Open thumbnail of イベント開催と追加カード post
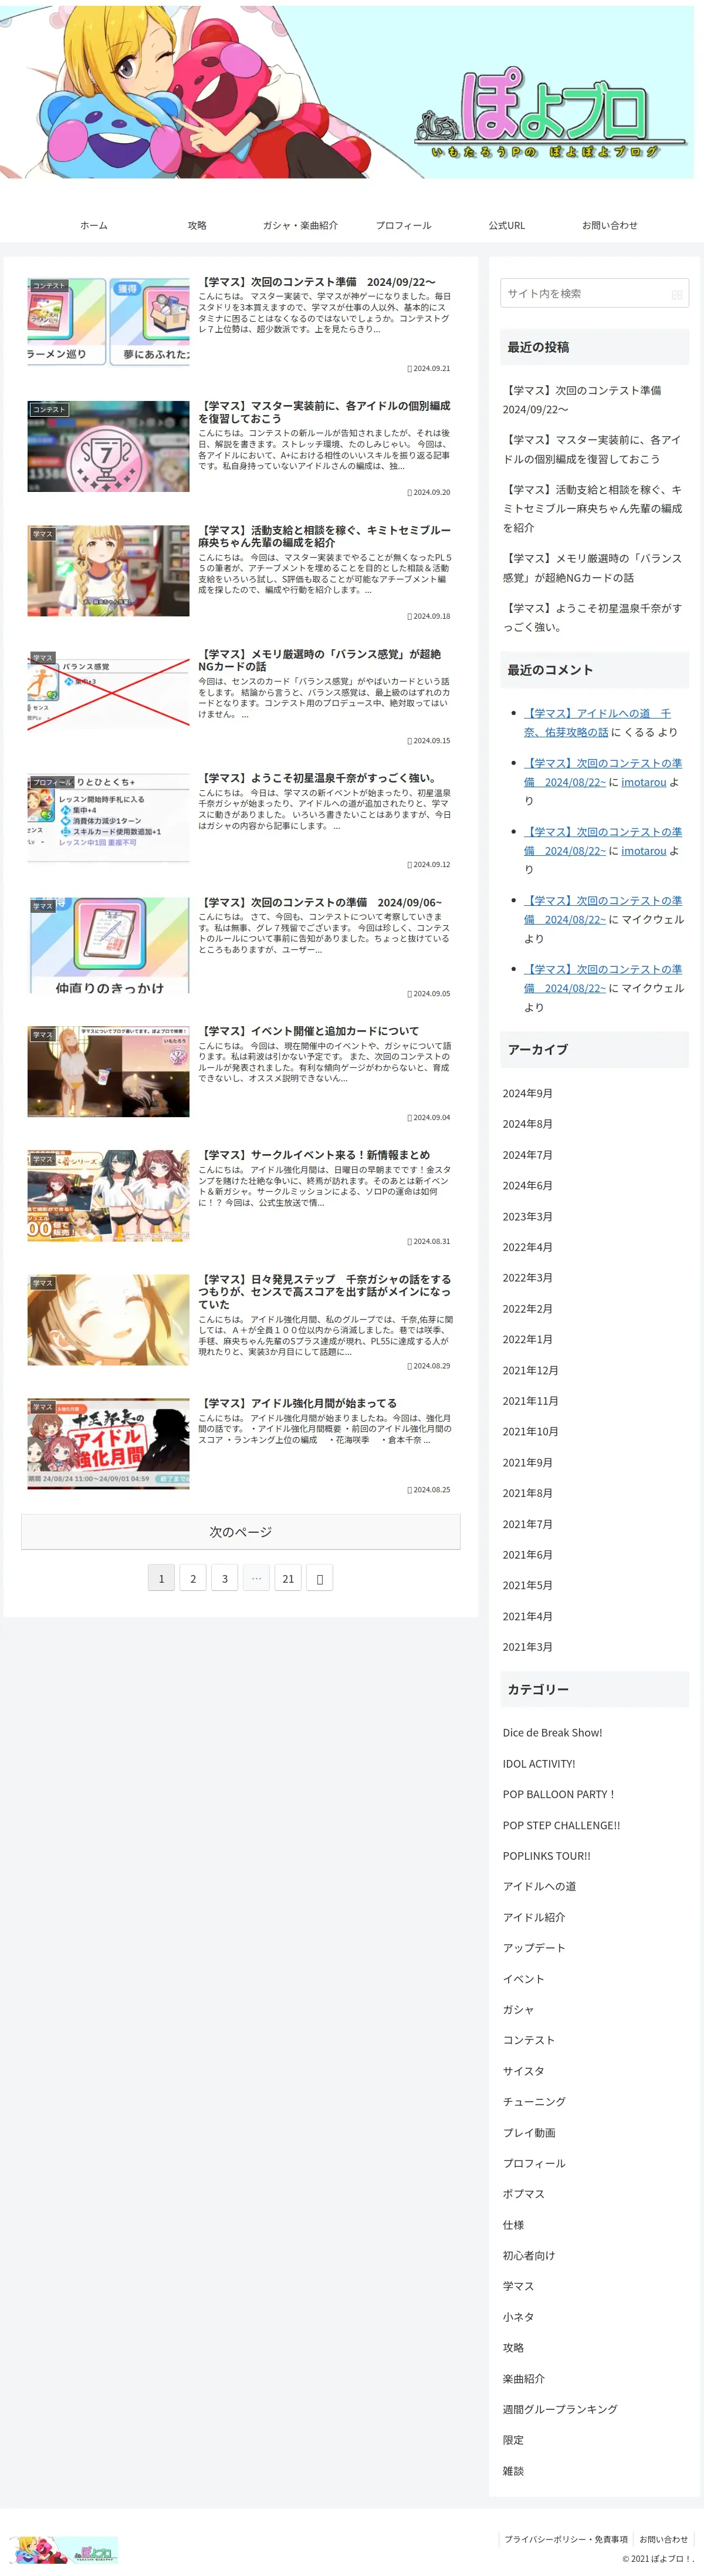Viewport: 704px width, 2576px height. click(108, 1071)
